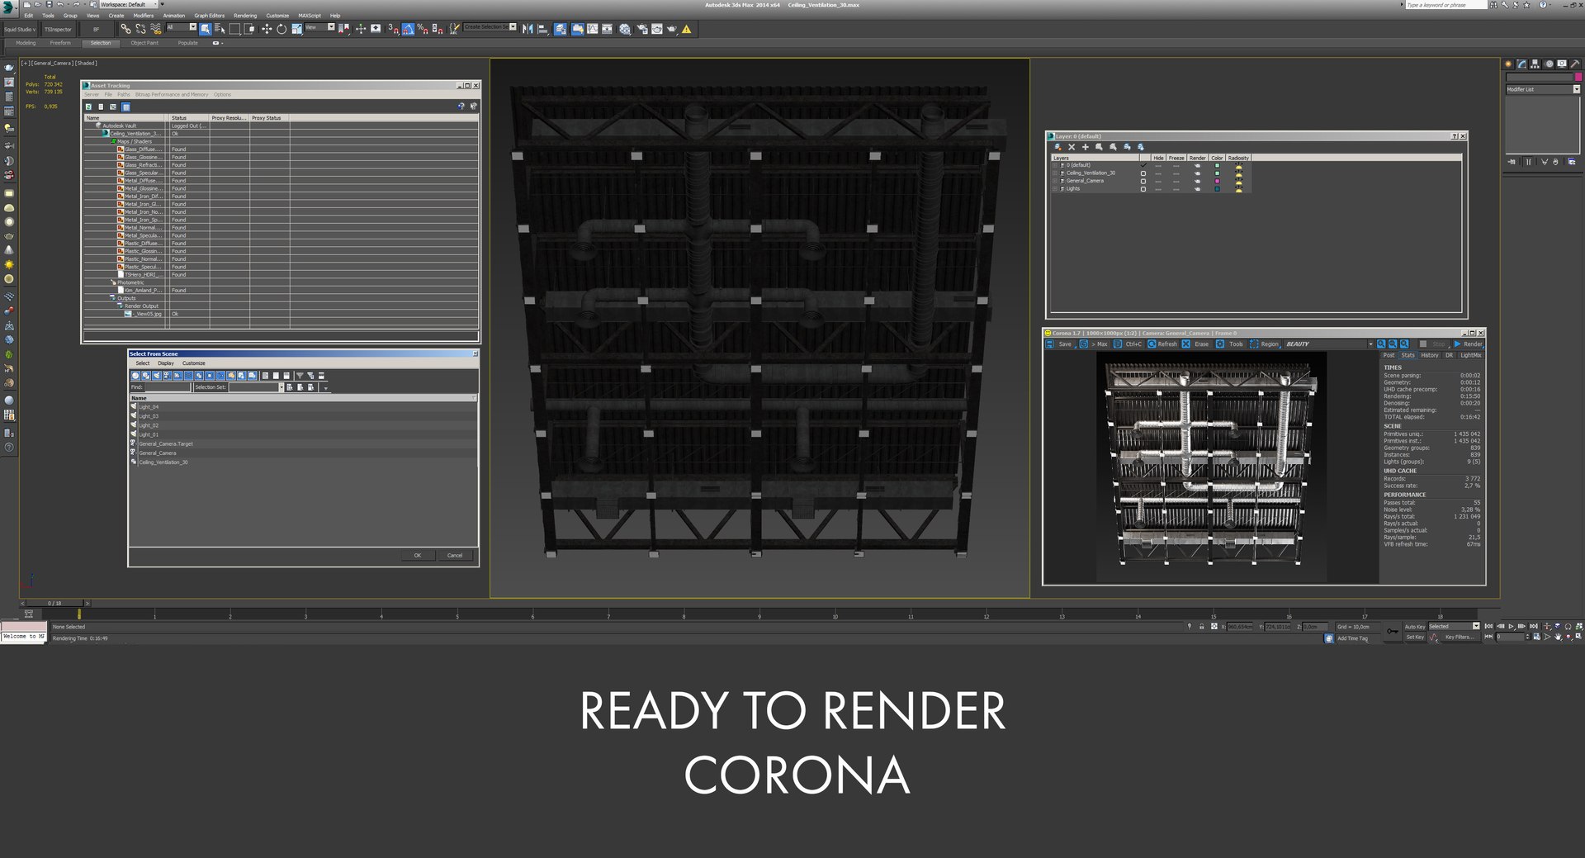Image resolution: width=1585 pixels, height=858 pixels.
Task: Open the MAXScript menu
Action: click(310, 16)
